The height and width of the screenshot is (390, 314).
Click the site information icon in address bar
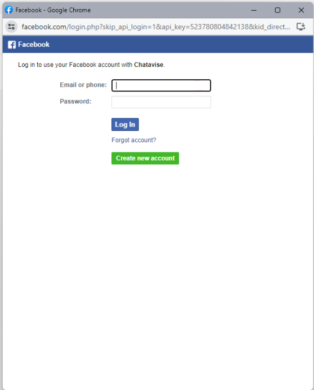tap(11, 26)
